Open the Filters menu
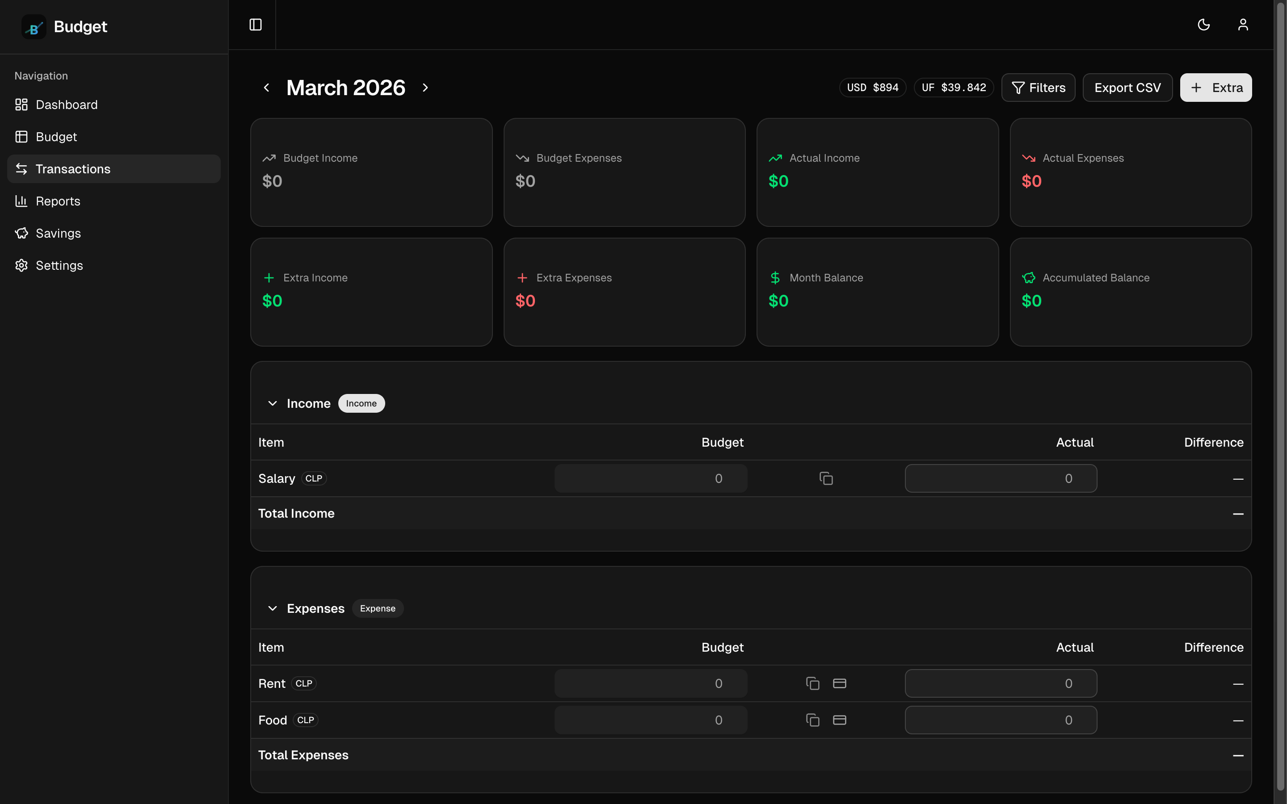Screen dimensions: 1287x804 point(1038,88)
